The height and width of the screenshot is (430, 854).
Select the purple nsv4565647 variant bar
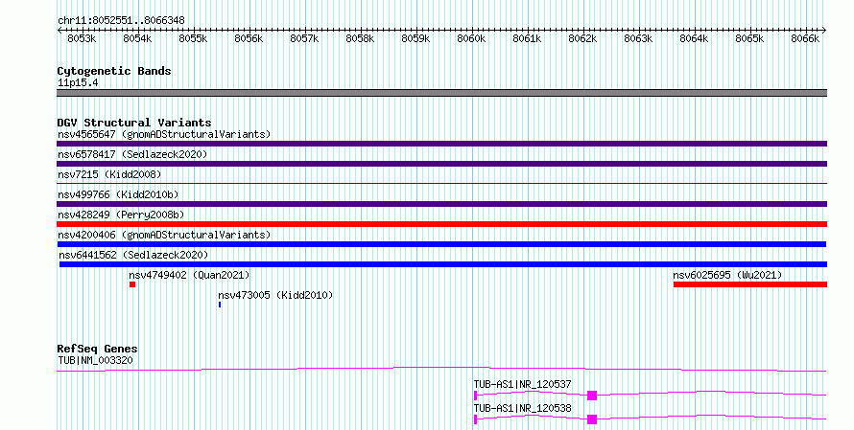tap(441, 144)
